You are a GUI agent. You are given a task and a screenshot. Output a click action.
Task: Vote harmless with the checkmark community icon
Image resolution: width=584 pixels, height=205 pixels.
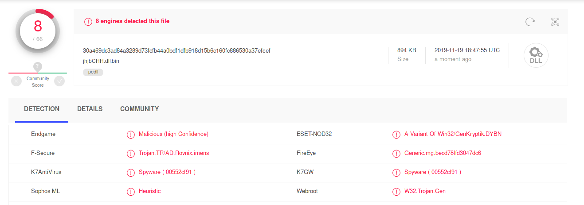pyautogui.click(x=59, y=81)
